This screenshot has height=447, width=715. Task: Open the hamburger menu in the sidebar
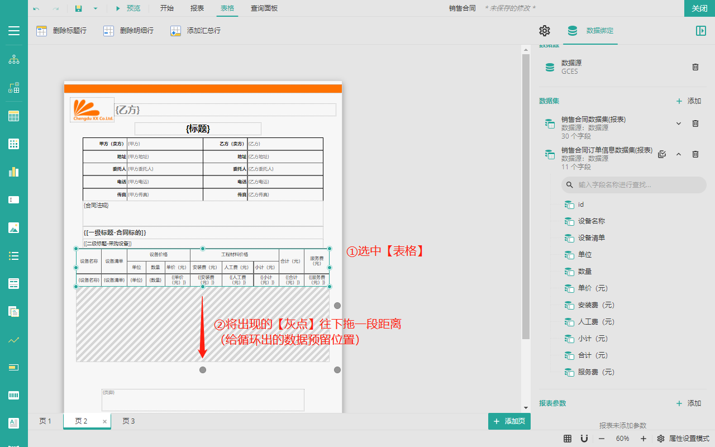[14, 31]
